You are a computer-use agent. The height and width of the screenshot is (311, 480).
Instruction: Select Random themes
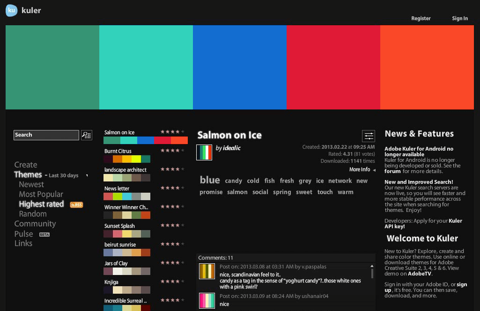pos(33,214)
